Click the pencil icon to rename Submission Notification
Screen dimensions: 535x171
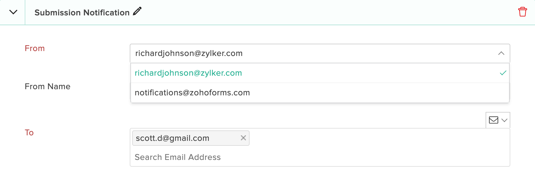pos(137,11)
